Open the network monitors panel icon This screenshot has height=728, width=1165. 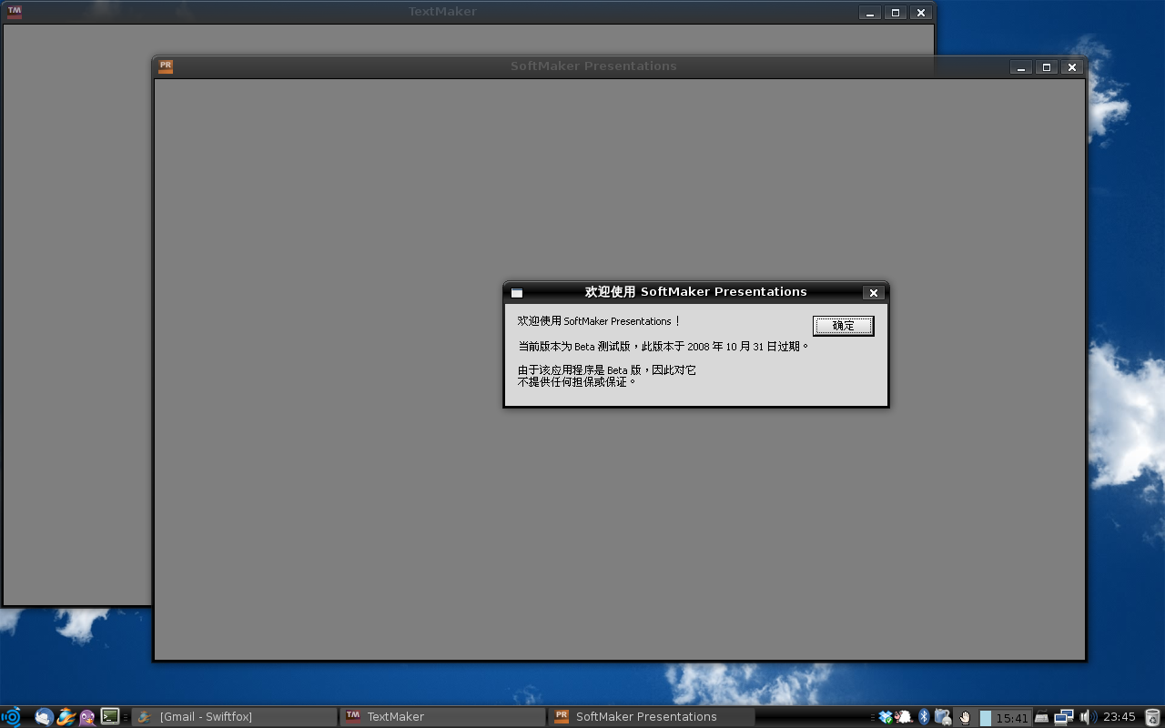[x=1065, y=717]
